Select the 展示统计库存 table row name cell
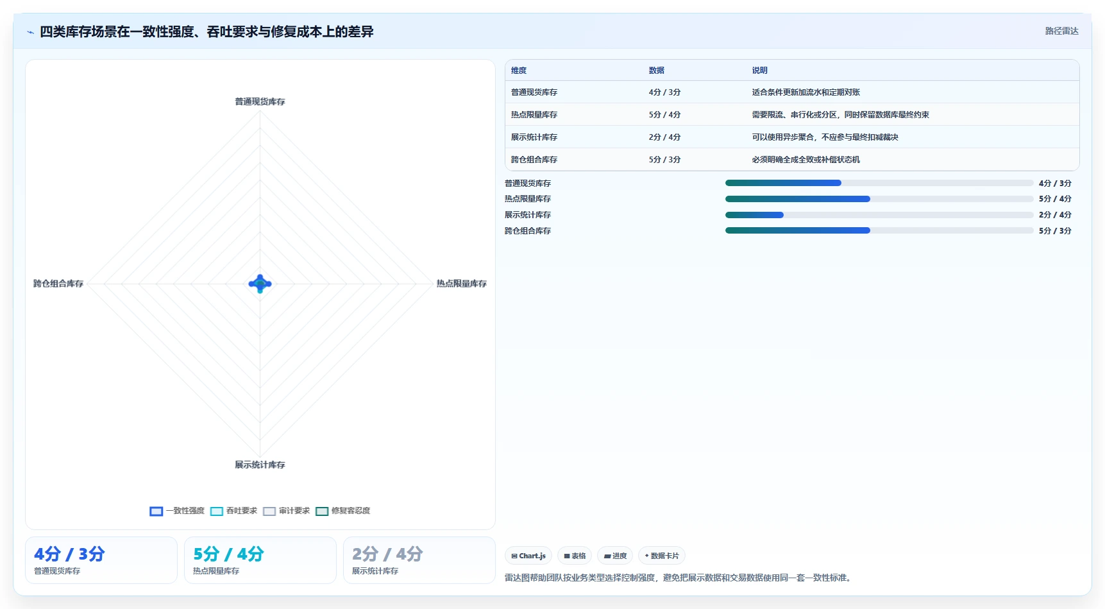1105x609 pixels. coord(534,137)
